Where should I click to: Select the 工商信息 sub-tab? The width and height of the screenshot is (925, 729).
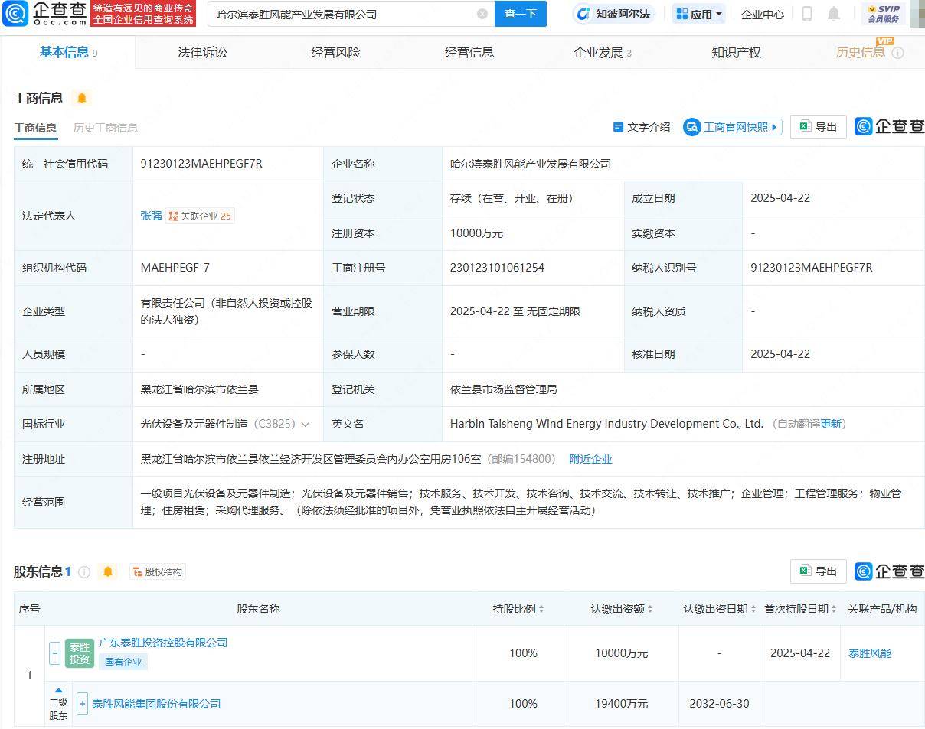pos(35,128)
